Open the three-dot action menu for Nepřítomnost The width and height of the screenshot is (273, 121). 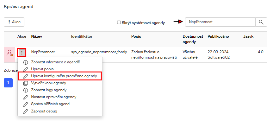tap(22, 53)
